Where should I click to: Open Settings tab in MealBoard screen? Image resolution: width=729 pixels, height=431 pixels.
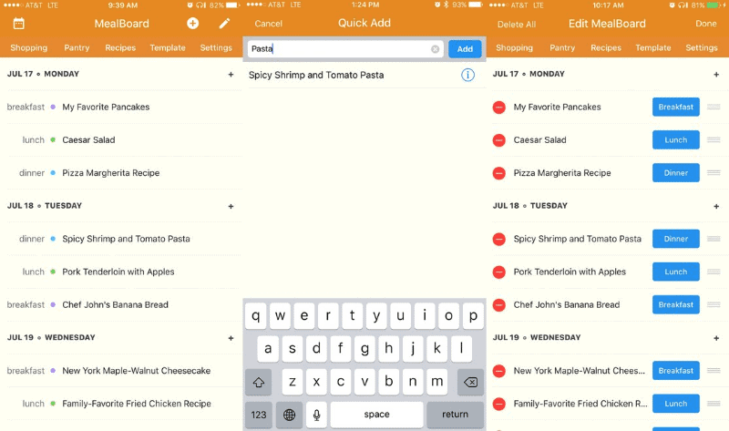coord(216,48)
